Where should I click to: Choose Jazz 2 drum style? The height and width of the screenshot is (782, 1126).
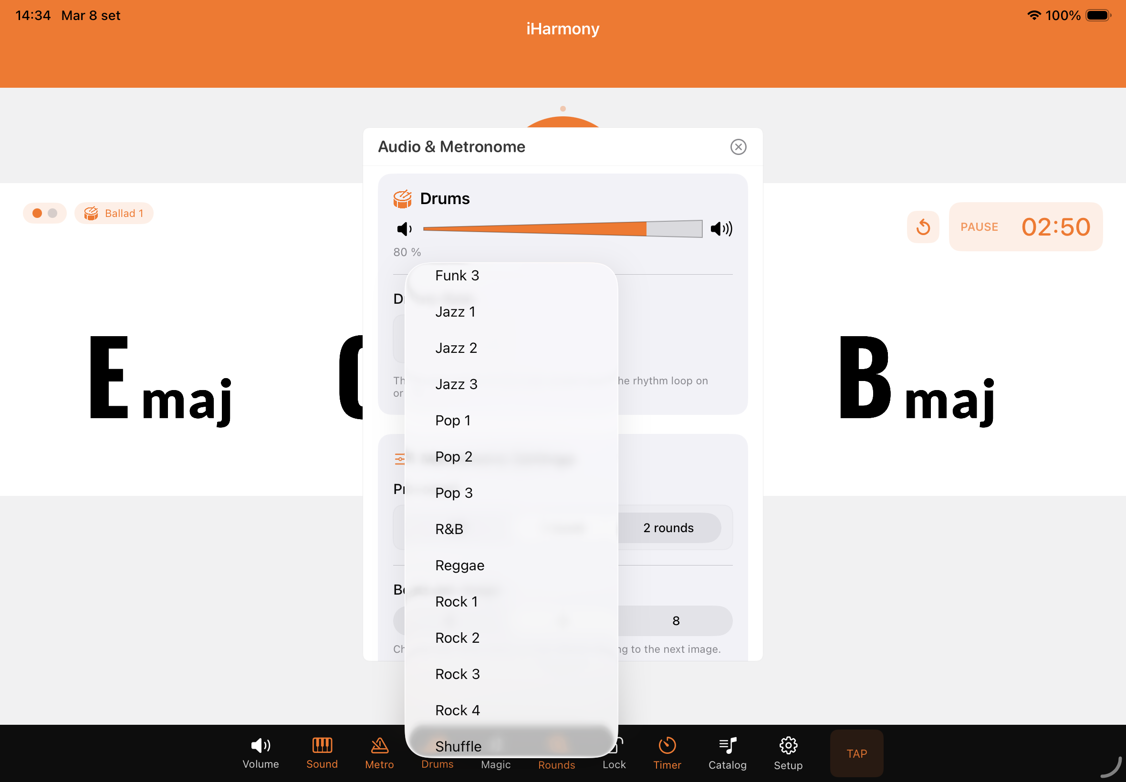coord(511,348)
